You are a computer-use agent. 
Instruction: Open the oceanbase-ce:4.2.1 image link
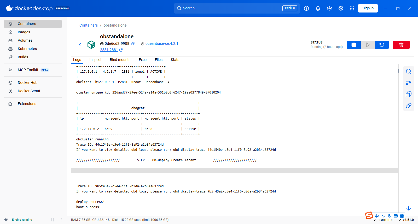coord(162,43)
